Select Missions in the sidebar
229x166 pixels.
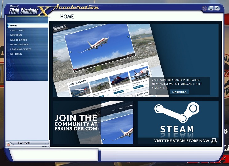pos(16,35)
